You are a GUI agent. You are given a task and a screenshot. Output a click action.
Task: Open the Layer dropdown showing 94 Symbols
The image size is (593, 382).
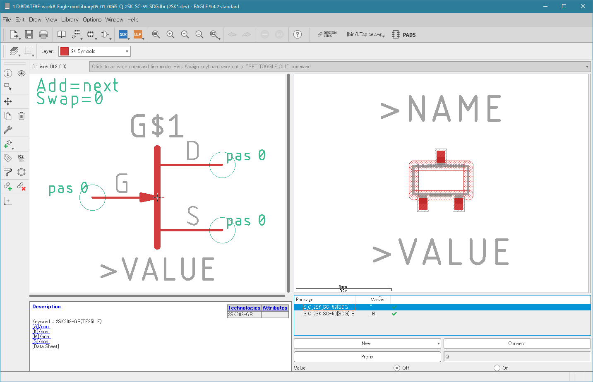94,51
